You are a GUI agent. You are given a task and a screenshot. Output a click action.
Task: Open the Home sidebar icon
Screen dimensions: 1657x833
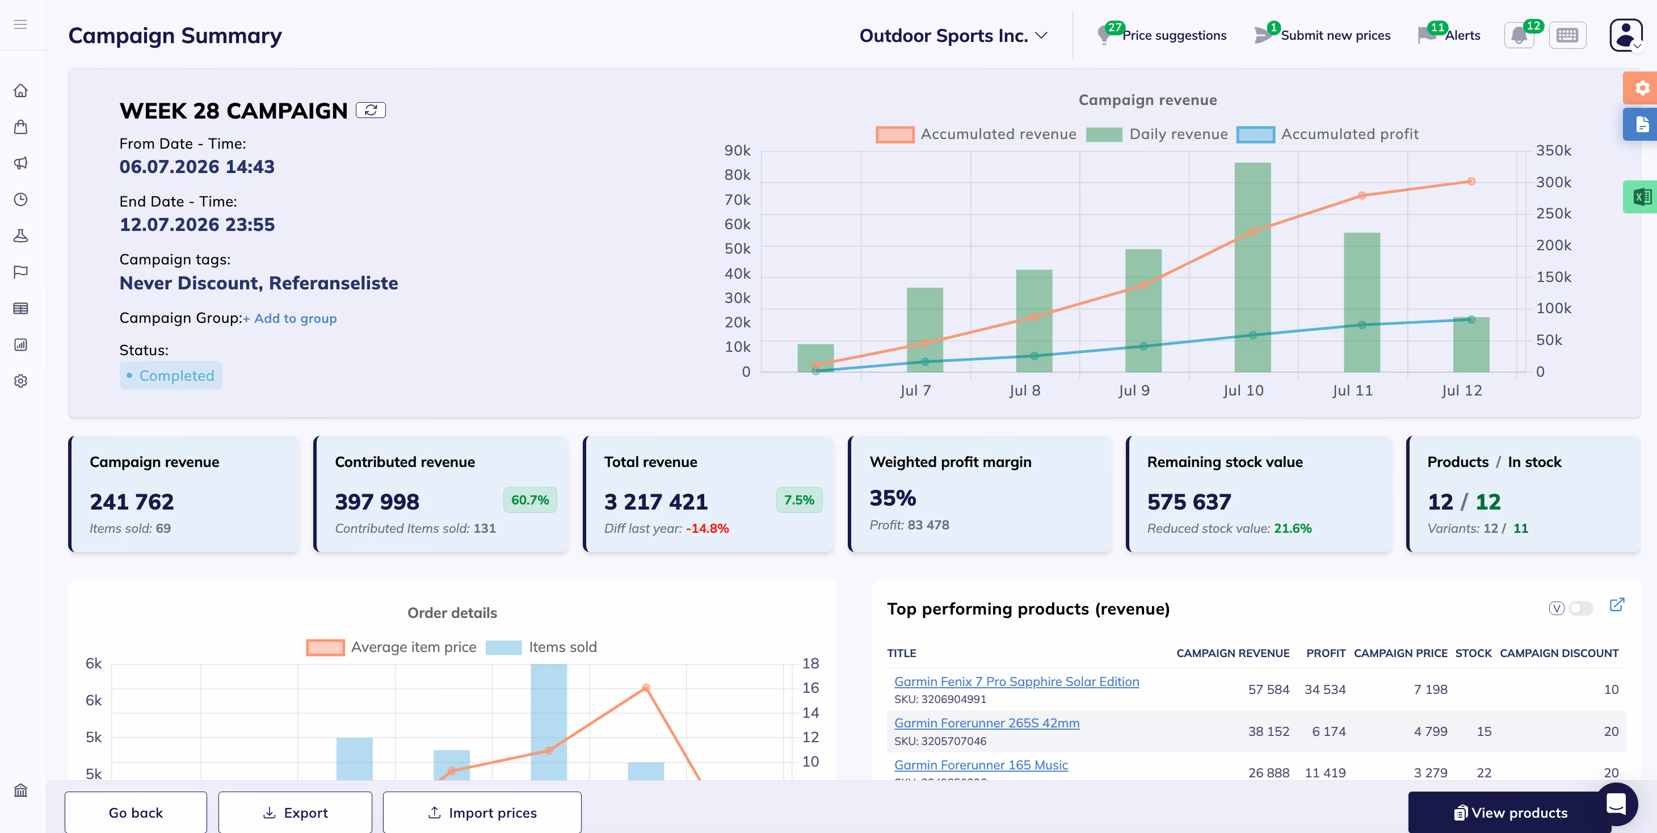20,91
